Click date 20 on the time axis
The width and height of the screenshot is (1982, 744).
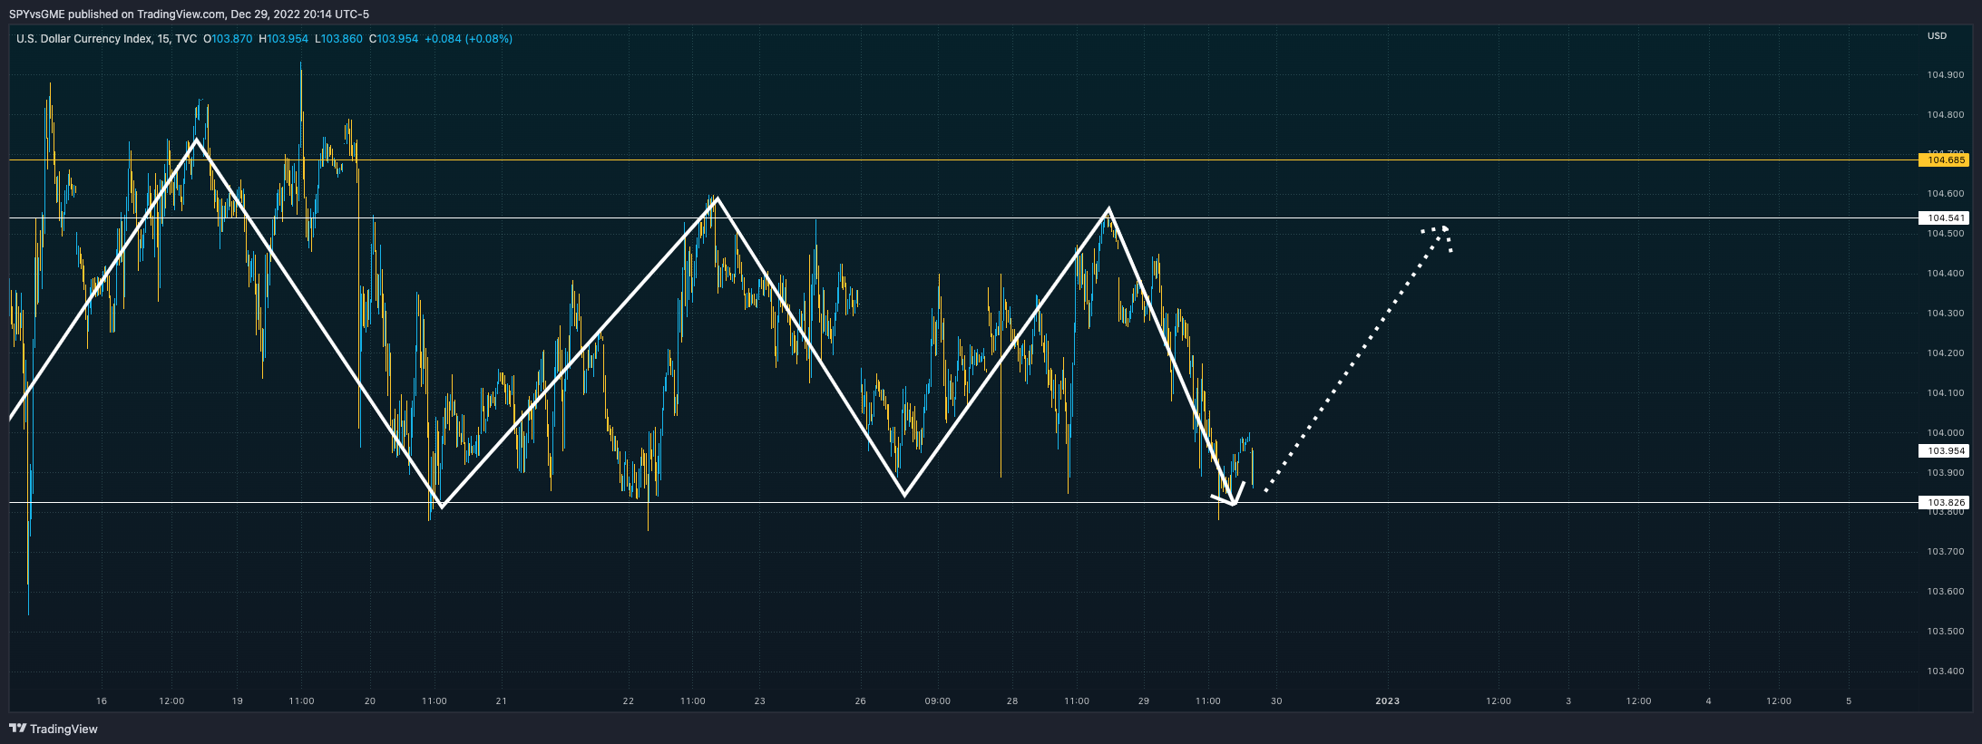click(370, 701)
